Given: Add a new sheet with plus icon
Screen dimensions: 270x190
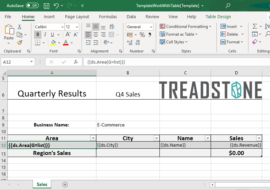Looking at the screenshot, I should (65, 185).
